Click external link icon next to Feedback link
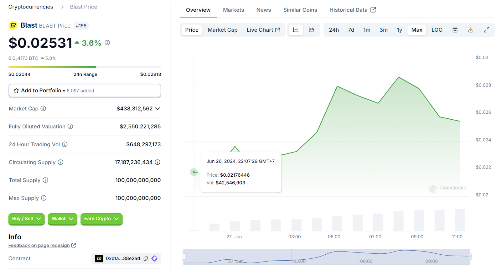Screen dimensions: 501x270 pos(74,245)
